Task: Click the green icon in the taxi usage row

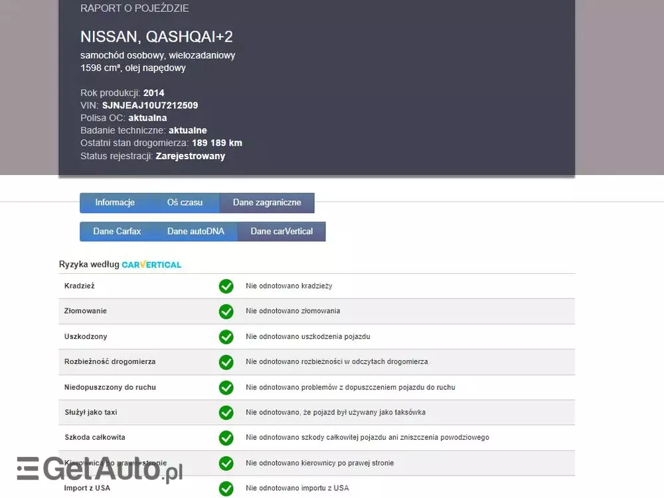Action: coord(226,412)
